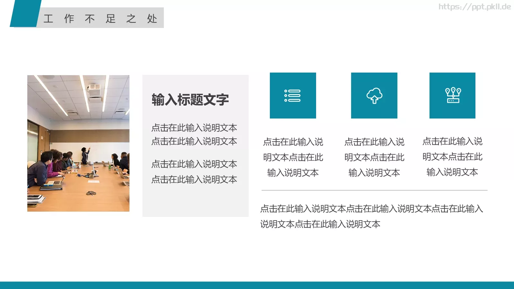Screen dimensions: 514x289
Task: Select text under the cloud upload icon
Action: coord(374,157)
